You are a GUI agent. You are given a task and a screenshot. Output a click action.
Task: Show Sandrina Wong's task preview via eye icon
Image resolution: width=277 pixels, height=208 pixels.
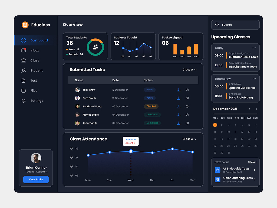[x=187, y=106]
